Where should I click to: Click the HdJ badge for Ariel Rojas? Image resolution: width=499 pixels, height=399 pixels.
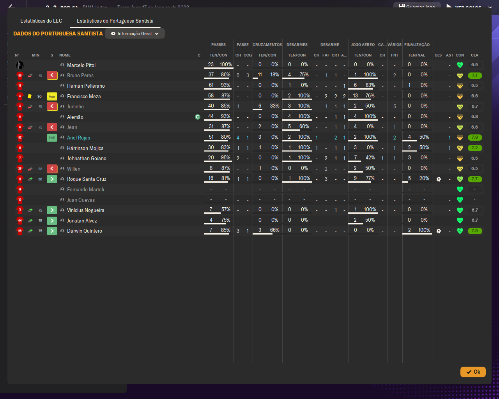[52, 138]
